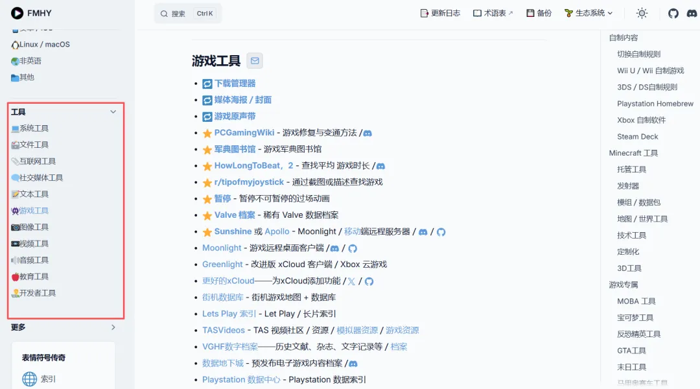Open the Greenlight link
This screenshot has width=700, height=389.
click(x=222, y=265)
